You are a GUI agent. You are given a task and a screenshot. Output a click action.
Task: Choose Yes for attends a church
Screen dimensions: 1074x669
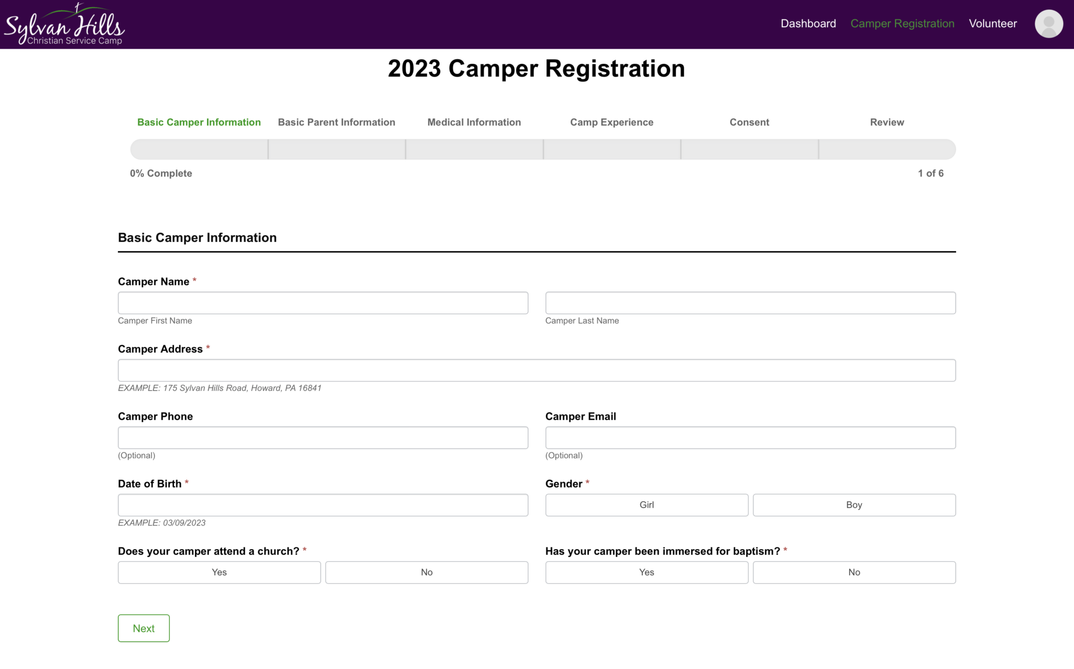click(219, 572)
